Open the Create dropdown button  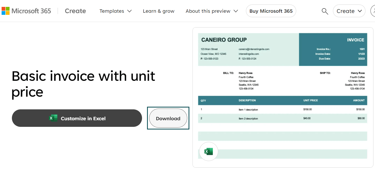349,11
